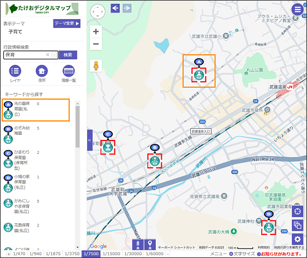Click the map pan compass control

[x=98, y=11]
